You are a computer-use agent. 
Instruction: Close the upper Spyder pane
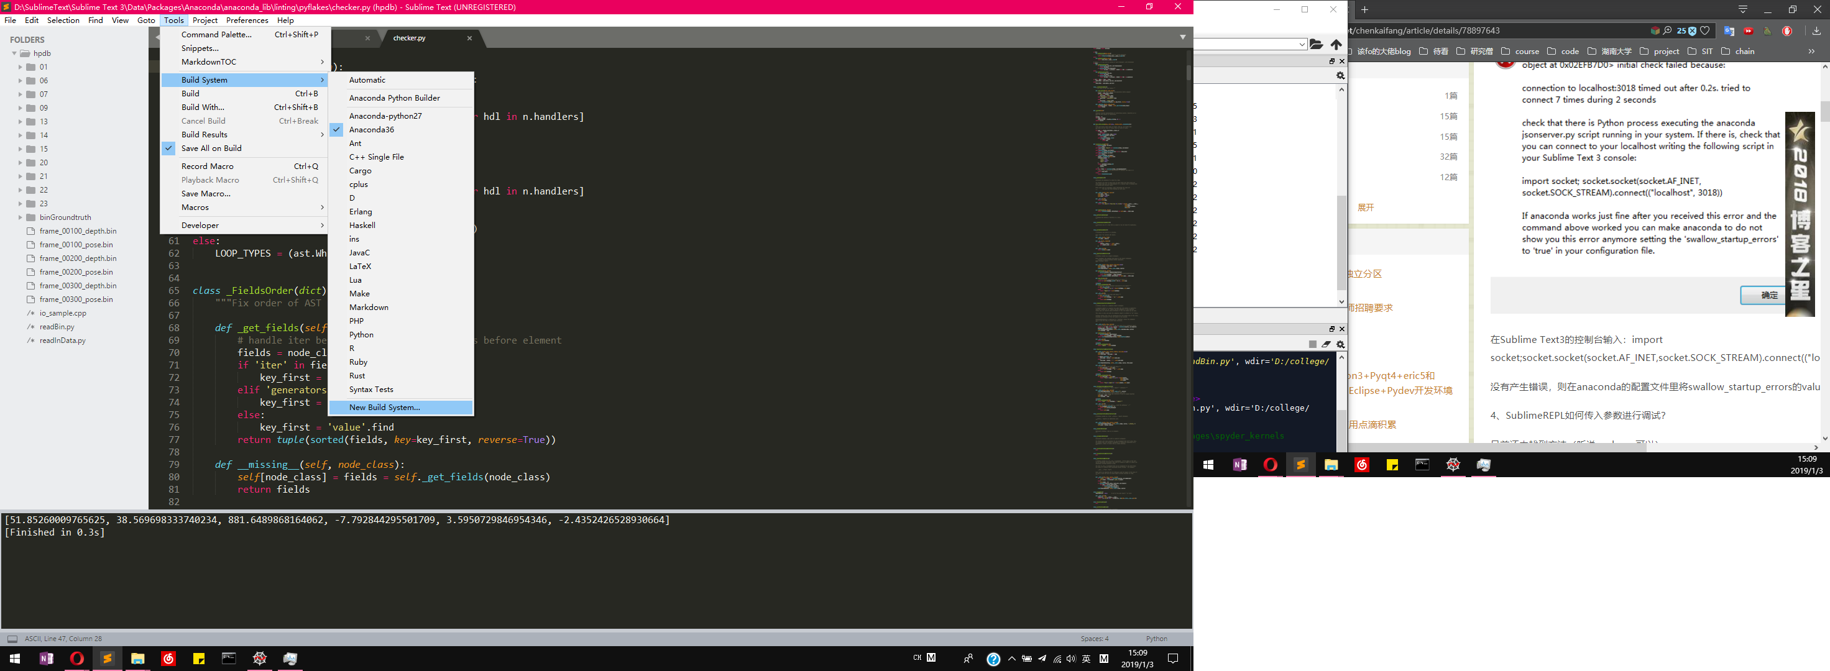(1342, 61)
